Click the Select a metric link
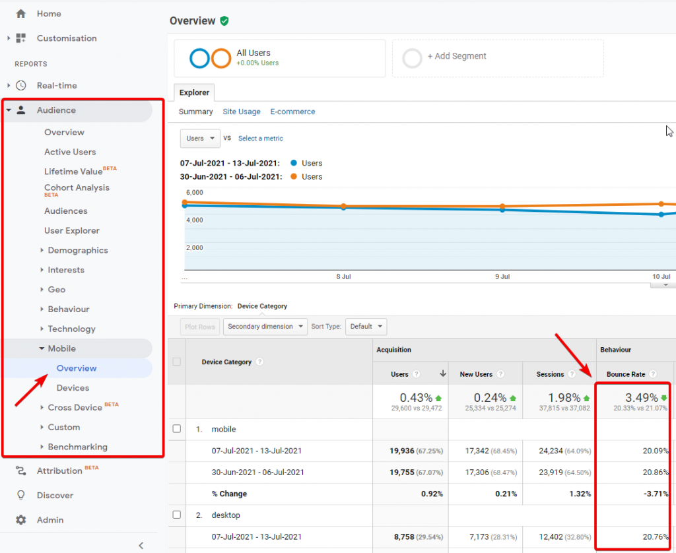 point(260,139)
